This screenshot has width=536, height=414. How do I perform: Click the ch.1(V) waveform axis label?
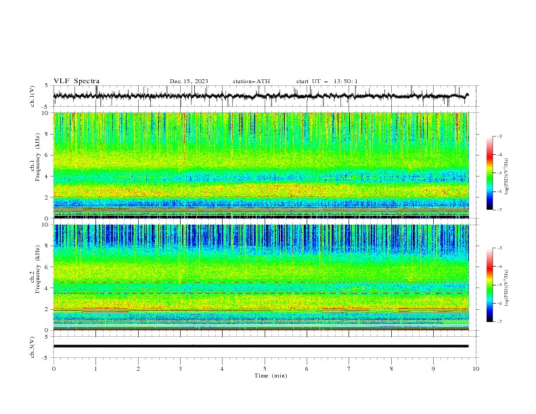[32, 96]
